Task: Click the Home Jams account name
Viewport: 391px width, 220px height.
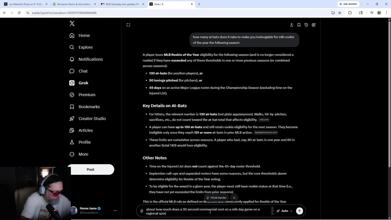Action: click(88, 208)
